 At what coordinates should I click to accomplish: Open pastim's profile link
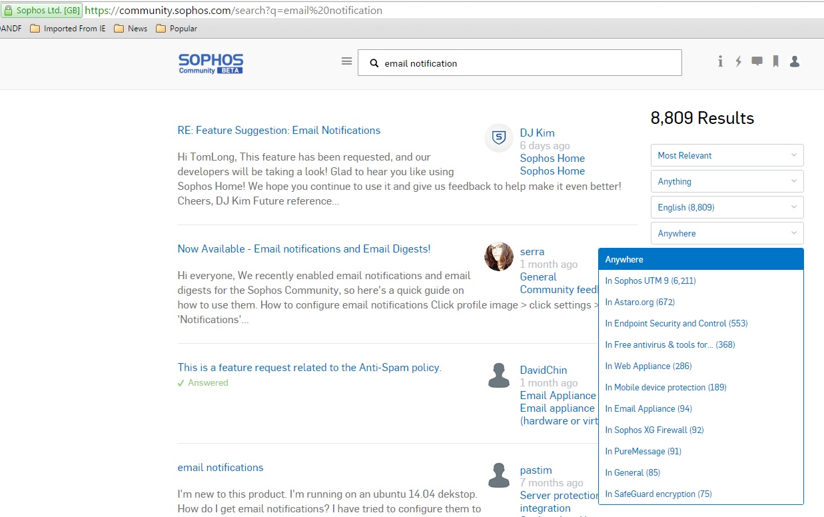(536, 470)
